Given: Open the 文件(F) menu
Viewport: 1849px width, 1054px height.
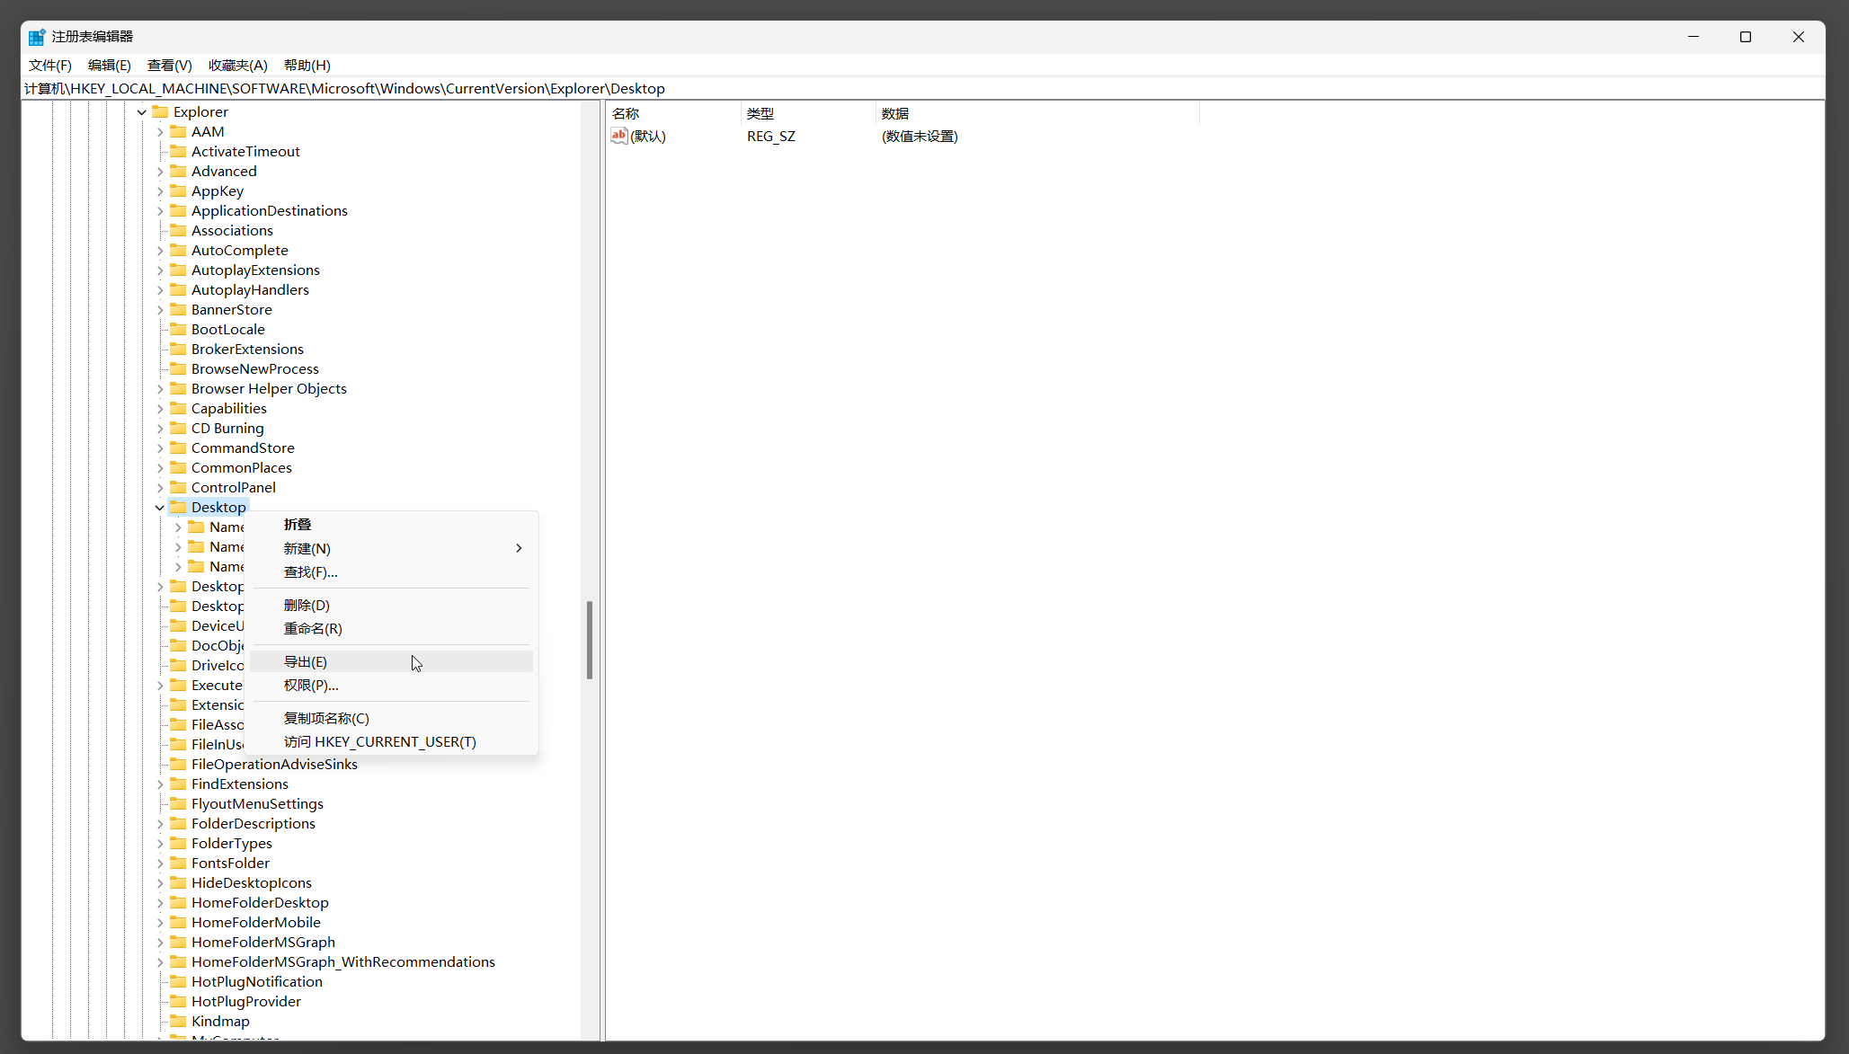Looking at the screenshot, I should click(x=50, y=66).
